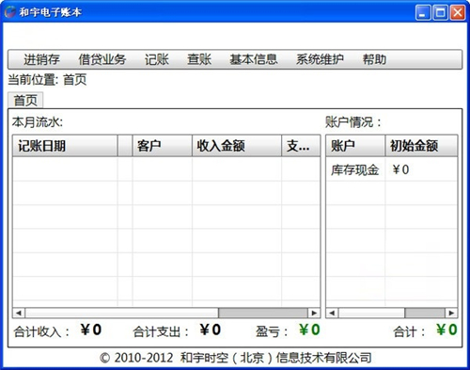470x370 pixels.
Task: Click the 和宇时空 copyright footer text
Action: pos(236,358)
